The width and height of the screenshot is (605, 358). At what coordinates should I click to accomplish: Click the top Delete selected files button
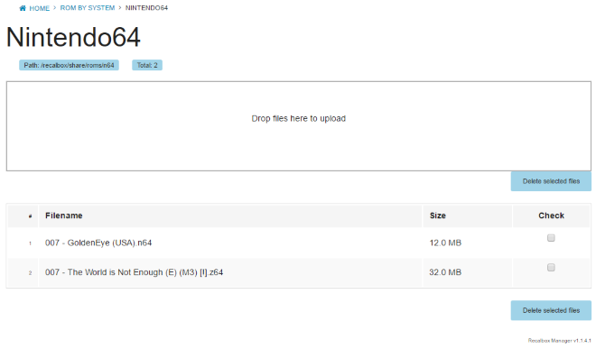[x=551, y=181]
